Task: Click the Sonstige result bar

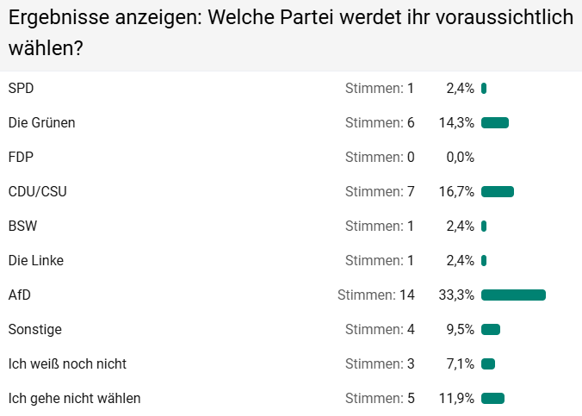Action: [x=491, y=329]
